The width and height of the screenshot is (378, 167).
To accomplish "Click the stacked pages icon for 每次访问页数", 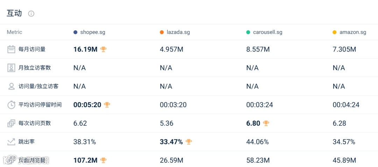I will tap(11, 123).
